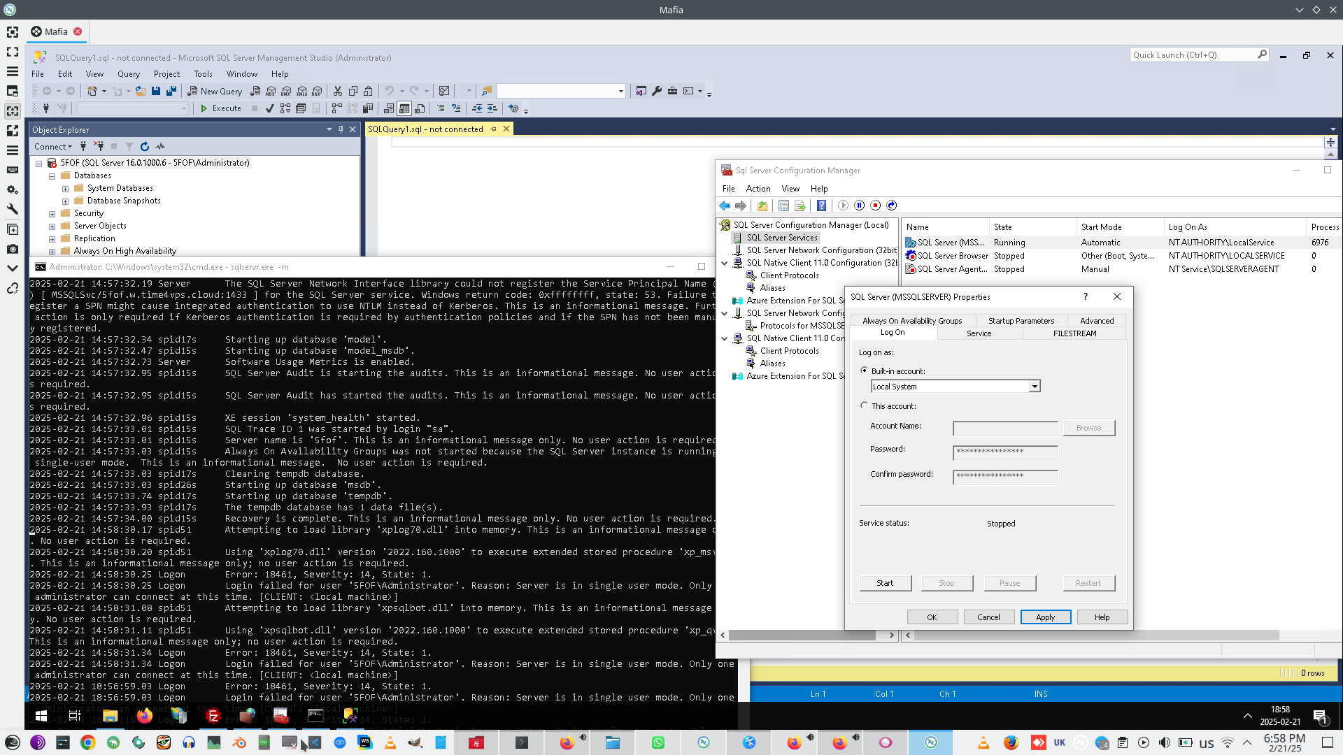Click the Apply button
Image resolution: width=1343 pixels, height=755 pixels.
[1045, 617]
